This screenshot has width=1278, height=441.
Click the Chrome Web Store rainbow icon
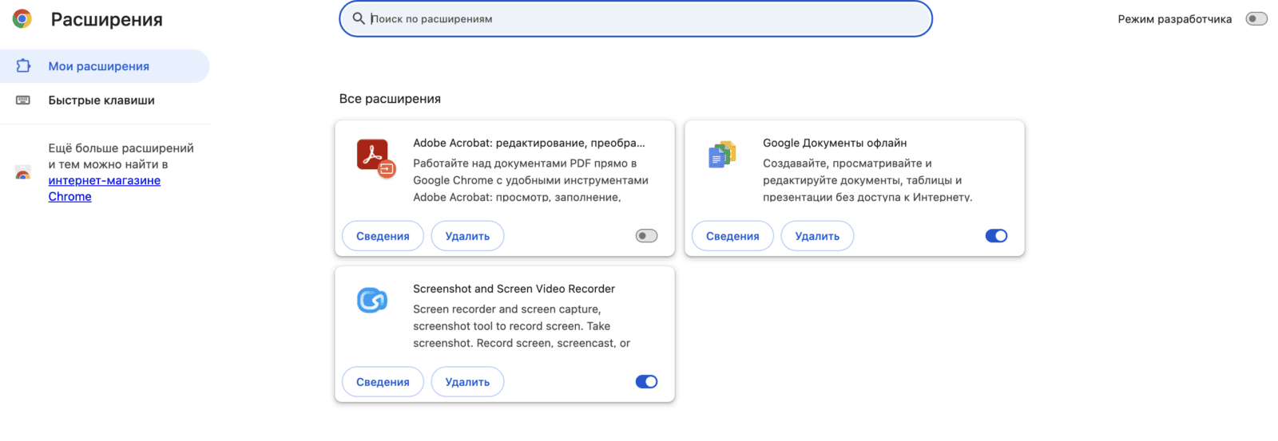pos(23,173)
